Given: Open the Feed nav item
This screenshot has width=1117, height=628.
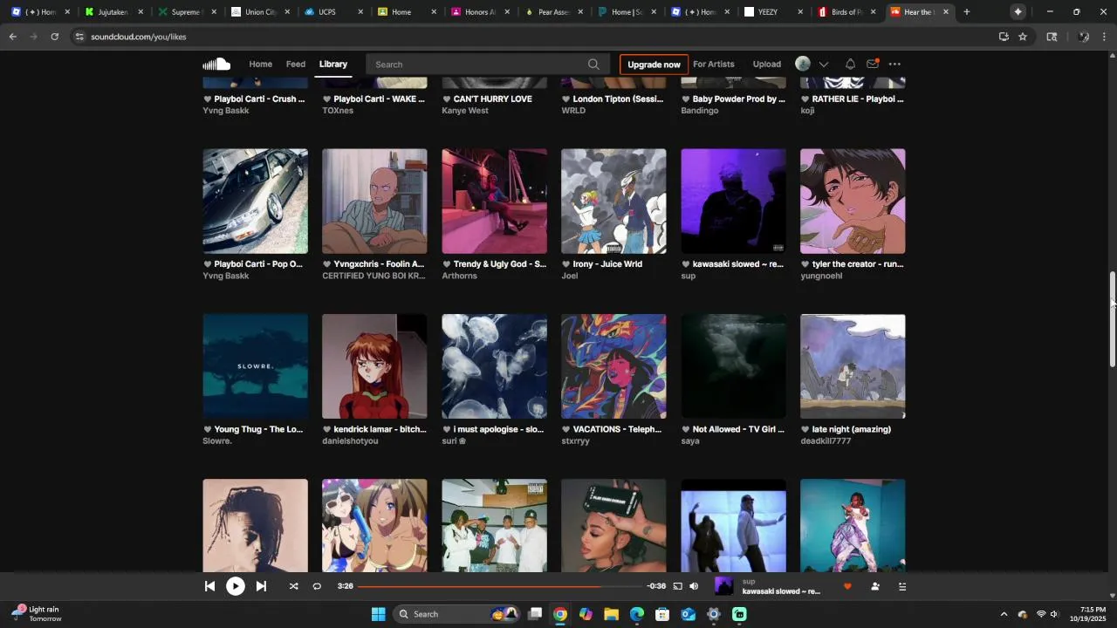Looking at the screenshot, I should pos(296,65).
